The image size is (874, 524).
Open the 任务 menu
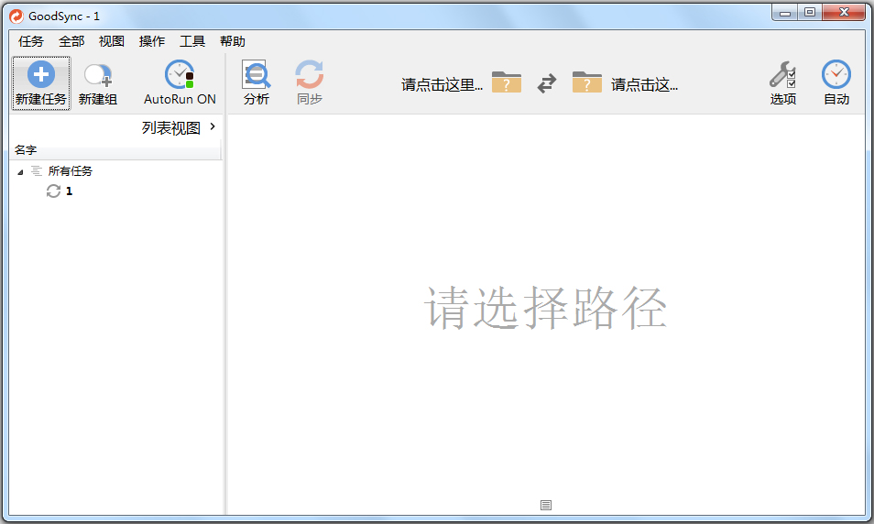[x=30, y=41]
